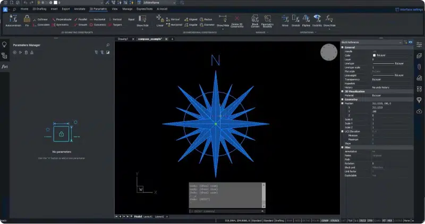Select the Flipline operation icon
Viewport: 425px width, 224px height.
[306, 19]
